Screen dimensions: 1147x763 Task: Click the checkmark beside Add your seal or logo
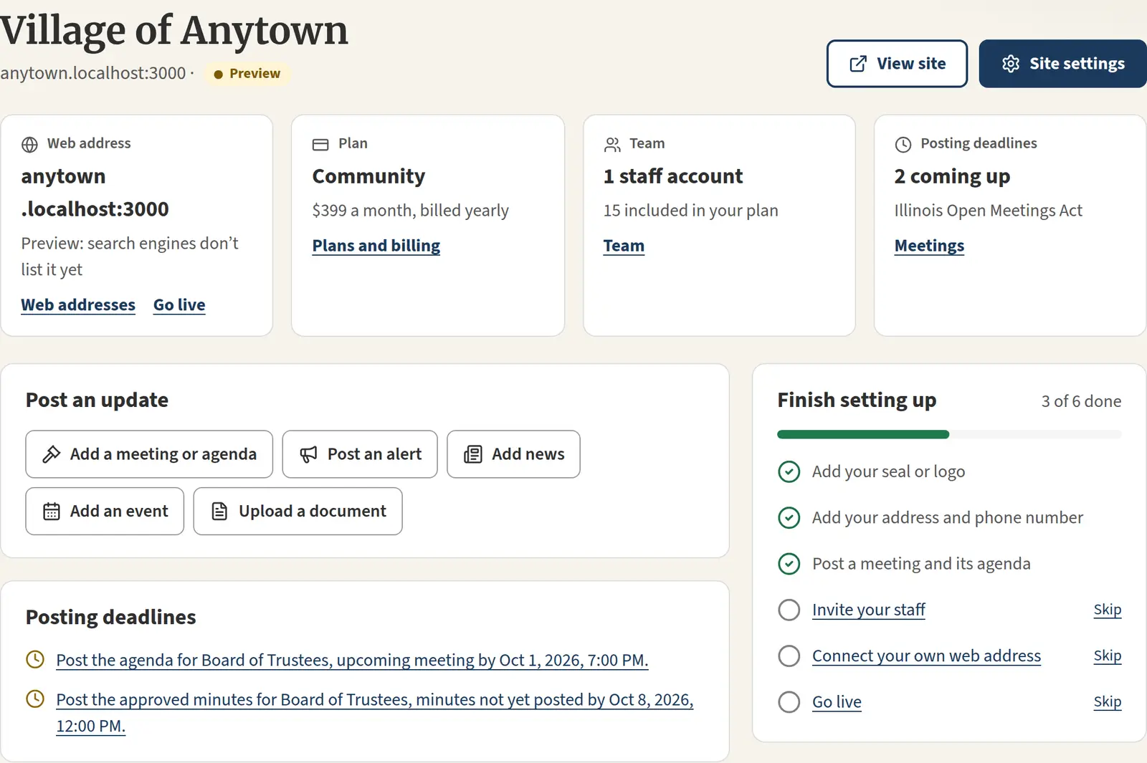(x=789, y=471)
